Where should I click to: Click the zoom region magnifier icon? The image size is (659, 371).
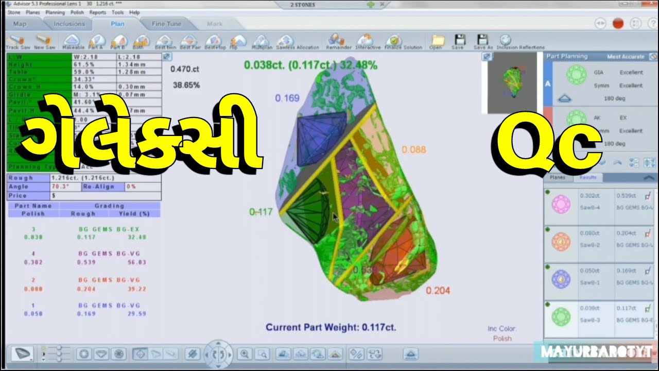(262, 354)
